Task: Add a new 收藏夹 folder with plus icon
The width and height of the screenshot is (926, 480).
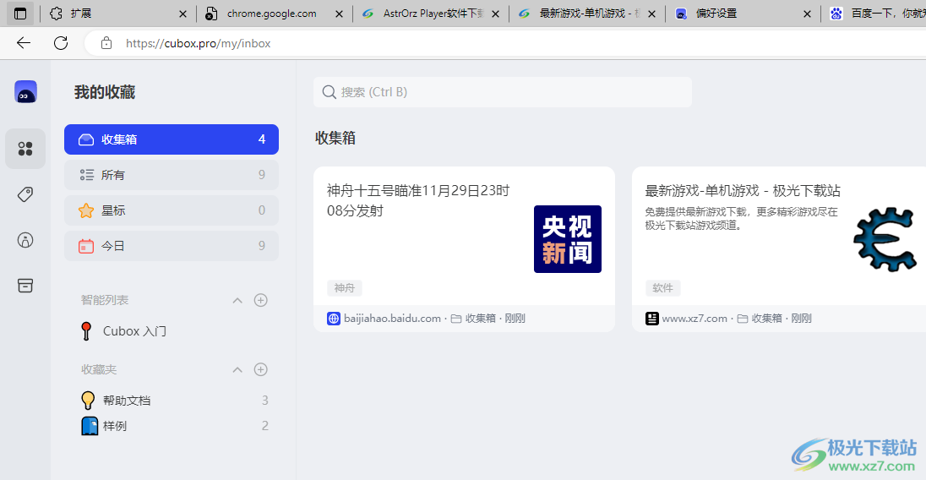Action: 260,369
